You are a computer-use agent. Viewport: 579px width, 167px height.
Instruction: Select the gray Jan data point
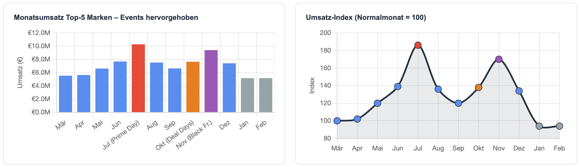click(x=539, y=126)
